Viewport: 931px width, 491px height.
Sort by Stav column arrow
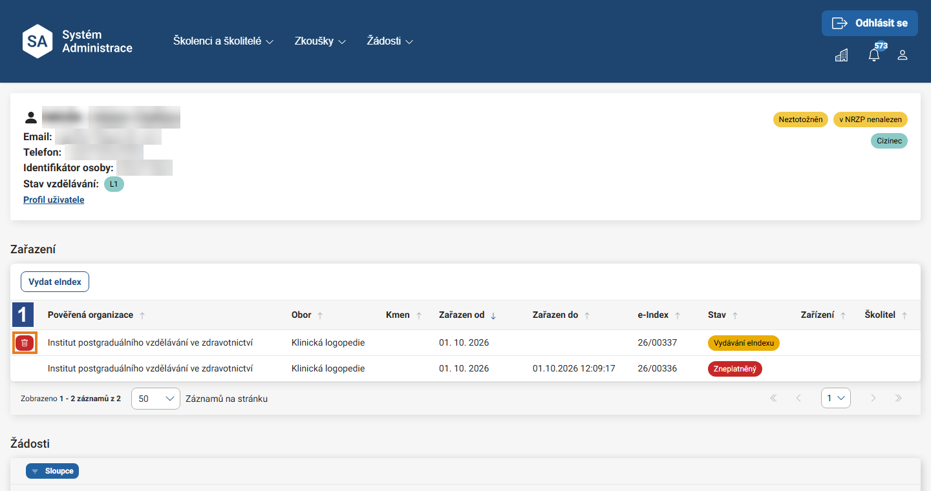coord(735,315)
